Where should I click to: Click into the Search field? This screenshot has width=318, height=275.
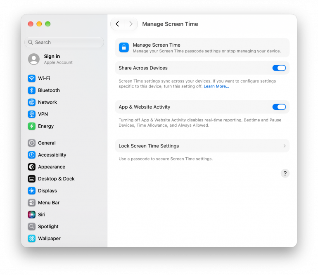pyautogui.click(x=64, y=42)
